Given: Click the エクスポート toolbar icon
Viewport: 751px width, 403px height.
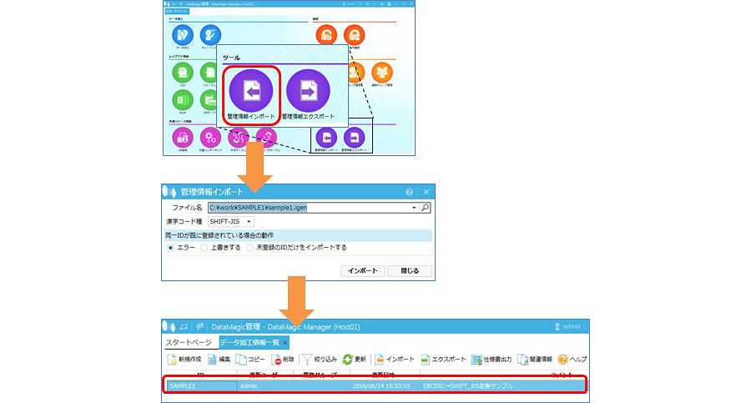Looking at the screenshot, I should pyautogui.click(x=426, y=359).
